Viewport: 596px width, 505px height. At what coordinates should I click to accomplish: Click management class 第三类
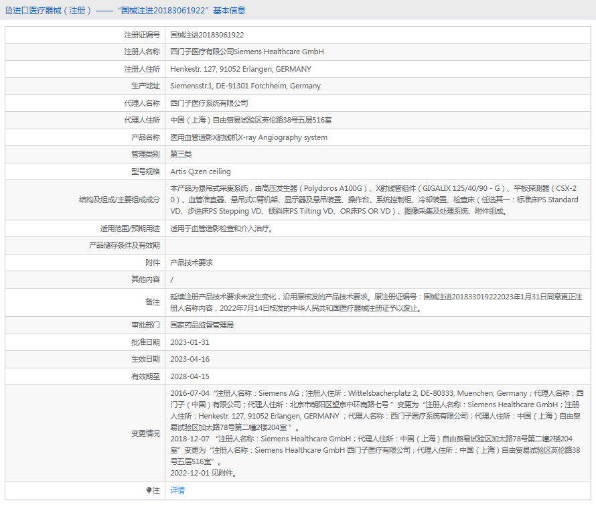click(181, 154)
